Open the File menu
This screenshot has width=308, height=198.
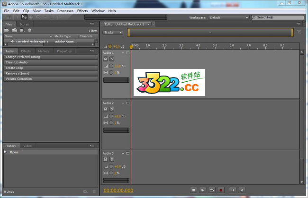(7, 11)
